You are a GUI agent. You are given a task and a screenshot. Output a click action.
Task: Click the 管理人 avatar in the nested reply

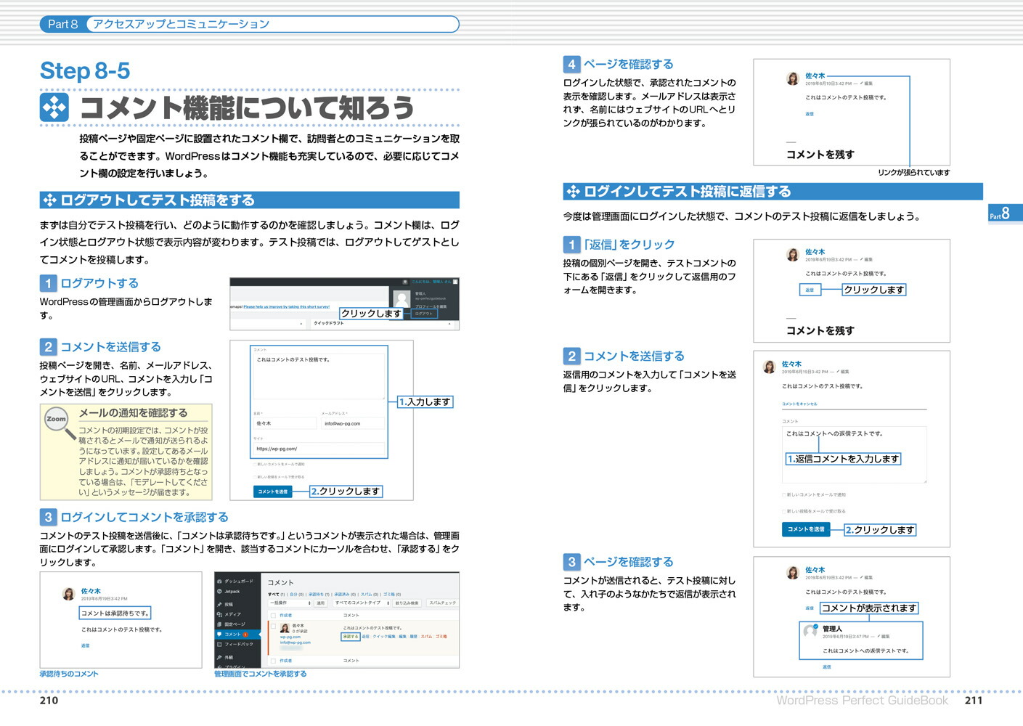click(810, 631)
